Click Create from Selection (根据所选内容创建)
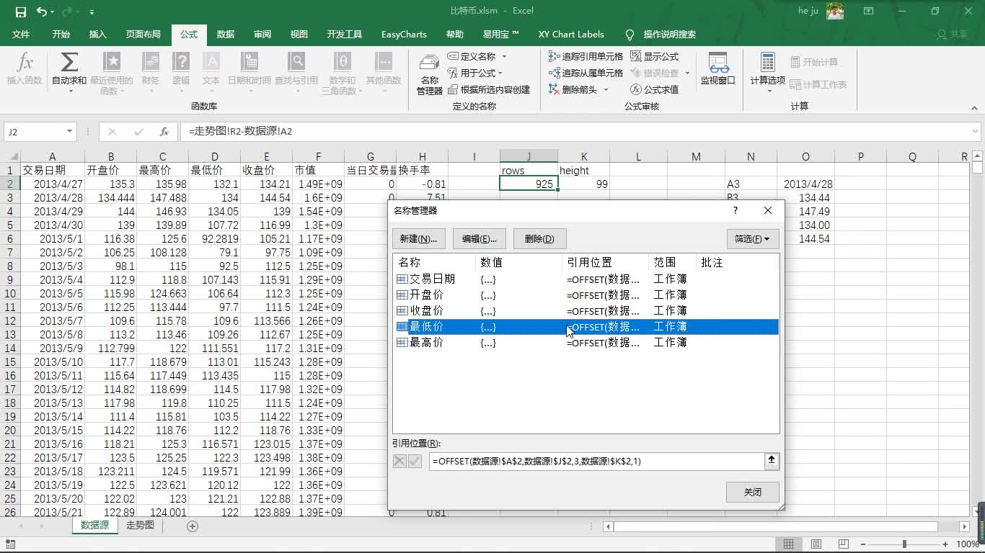This screenshot has width=985, height=553. pyautogui.click(x=489, y=89)
